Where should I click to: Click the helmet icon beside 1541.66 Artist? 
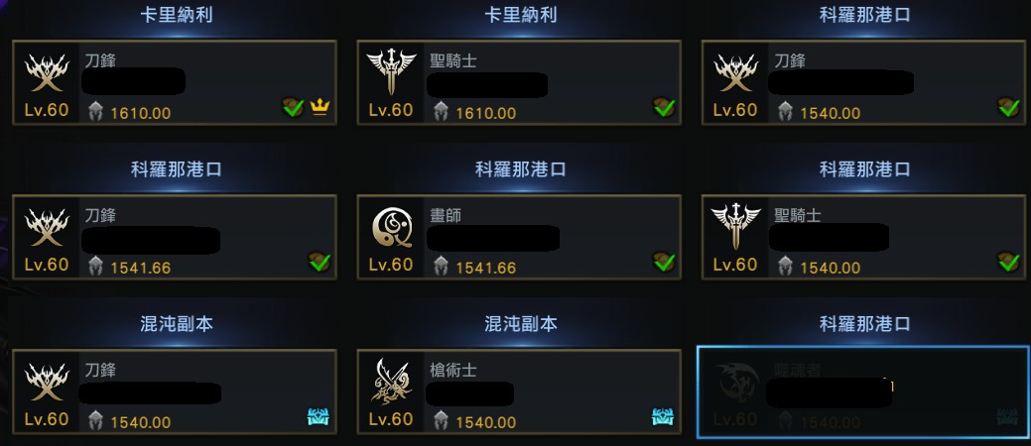[442, 266]
